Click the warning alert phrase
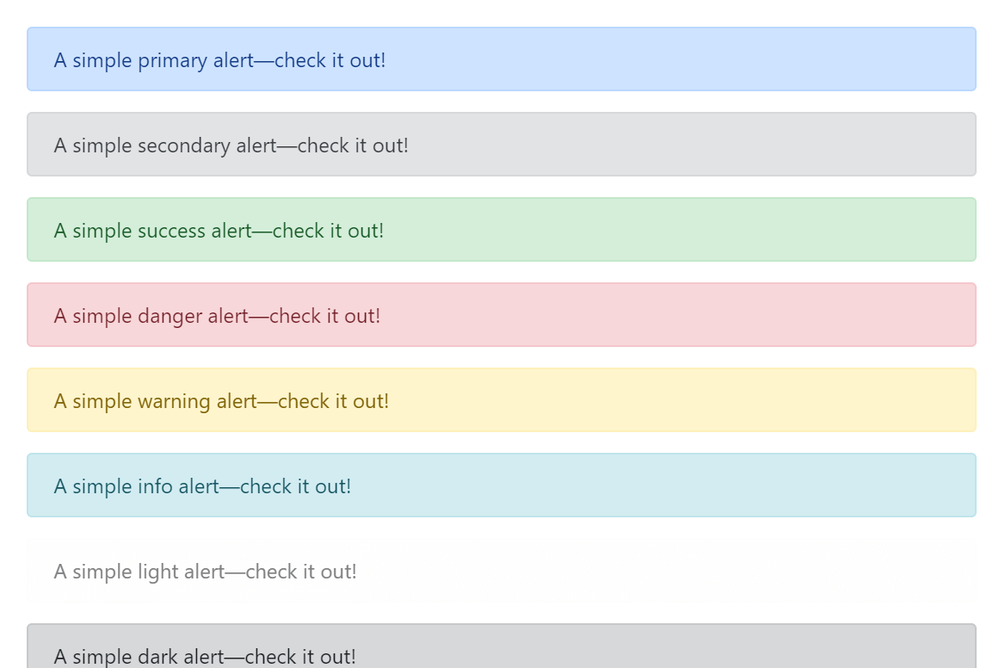The image size is (1005, 668). (221, 400)
